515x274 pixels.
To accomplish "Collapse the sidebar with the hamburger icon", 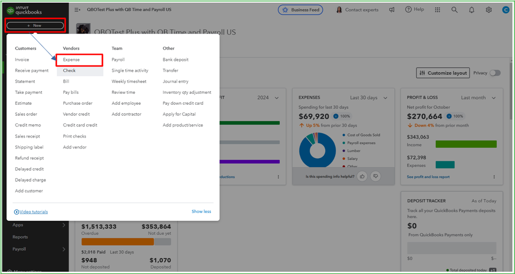I will [77, 10].
